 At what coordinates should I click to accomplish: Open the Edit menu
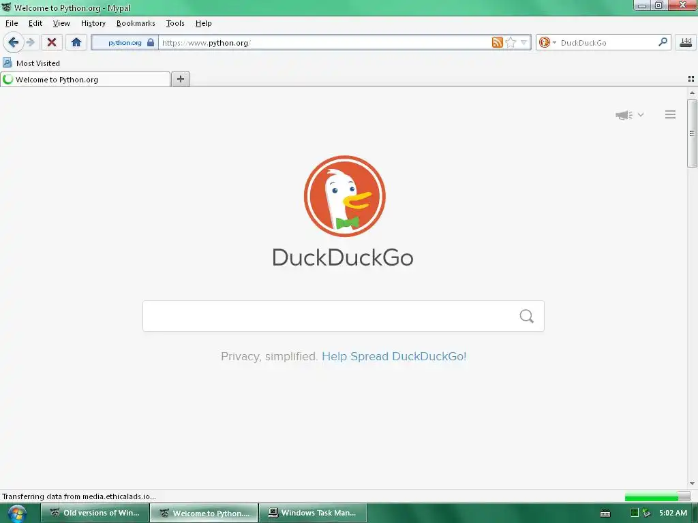tap(35, 23)
